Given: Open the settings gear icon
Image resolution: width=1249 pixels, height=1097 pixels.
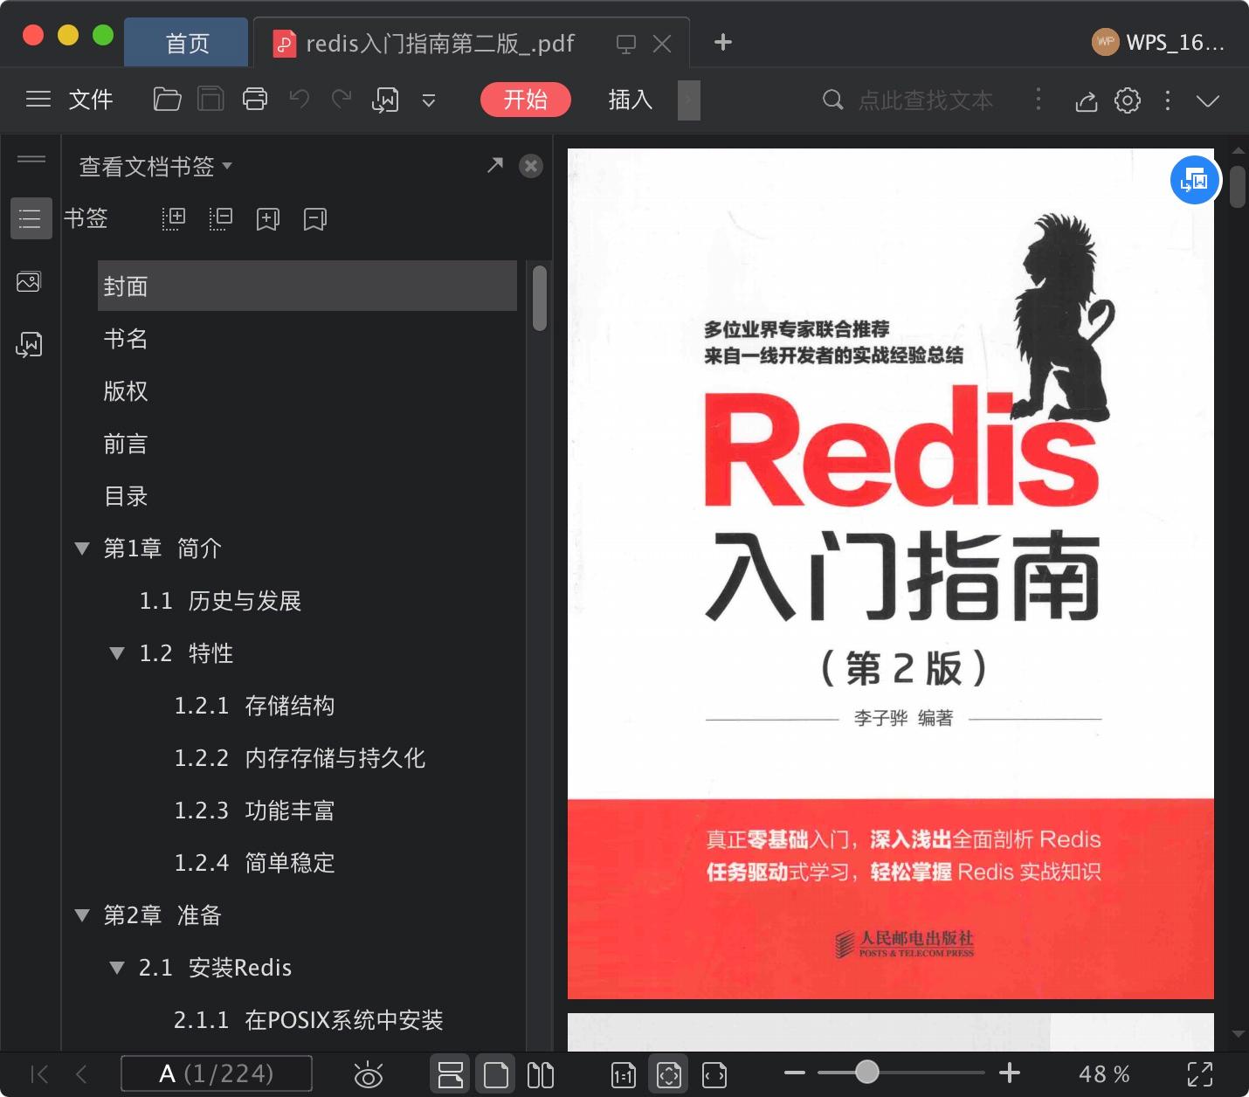Looking at the screenshot, I should (1128, 100).
